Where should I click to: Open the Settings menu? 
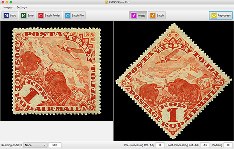pyautogui.click(x=21, y=7)
